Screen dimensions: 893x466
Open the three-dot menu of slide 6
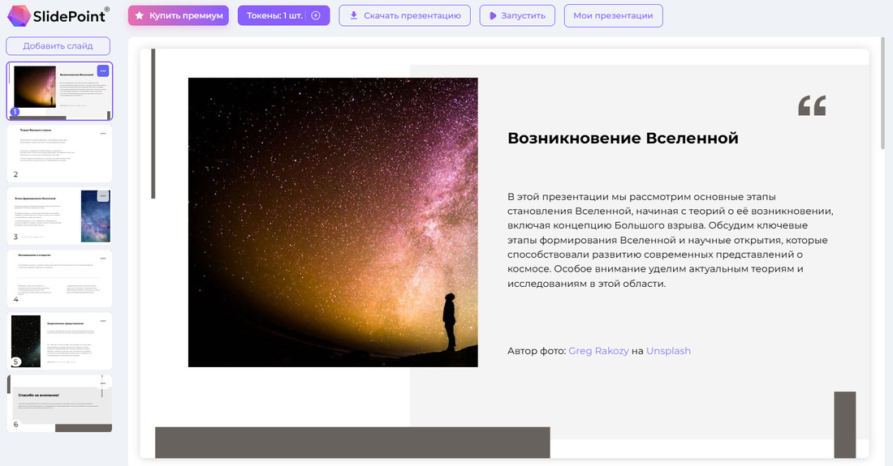103,383
